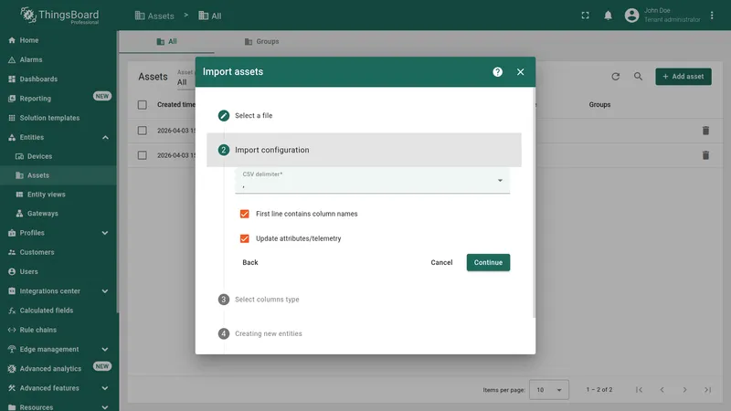
Task: Open the John Doe user avatar
Action: (631, 16)
